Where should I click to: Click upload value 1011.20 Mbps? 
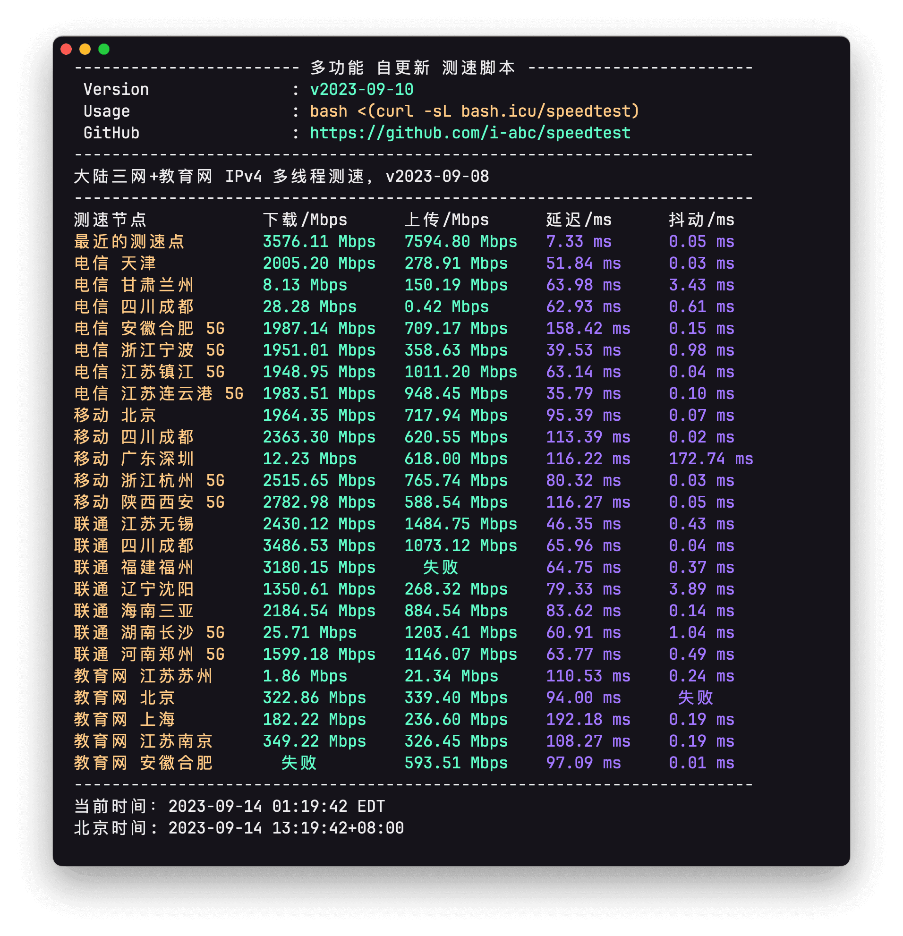click(x=460, y=372)
